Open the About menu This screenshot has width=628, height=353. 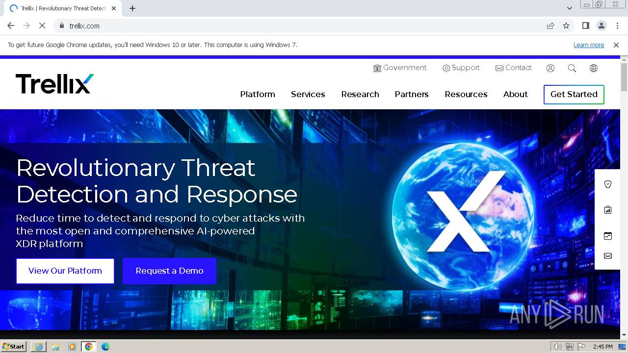click(x=516, y=94)
